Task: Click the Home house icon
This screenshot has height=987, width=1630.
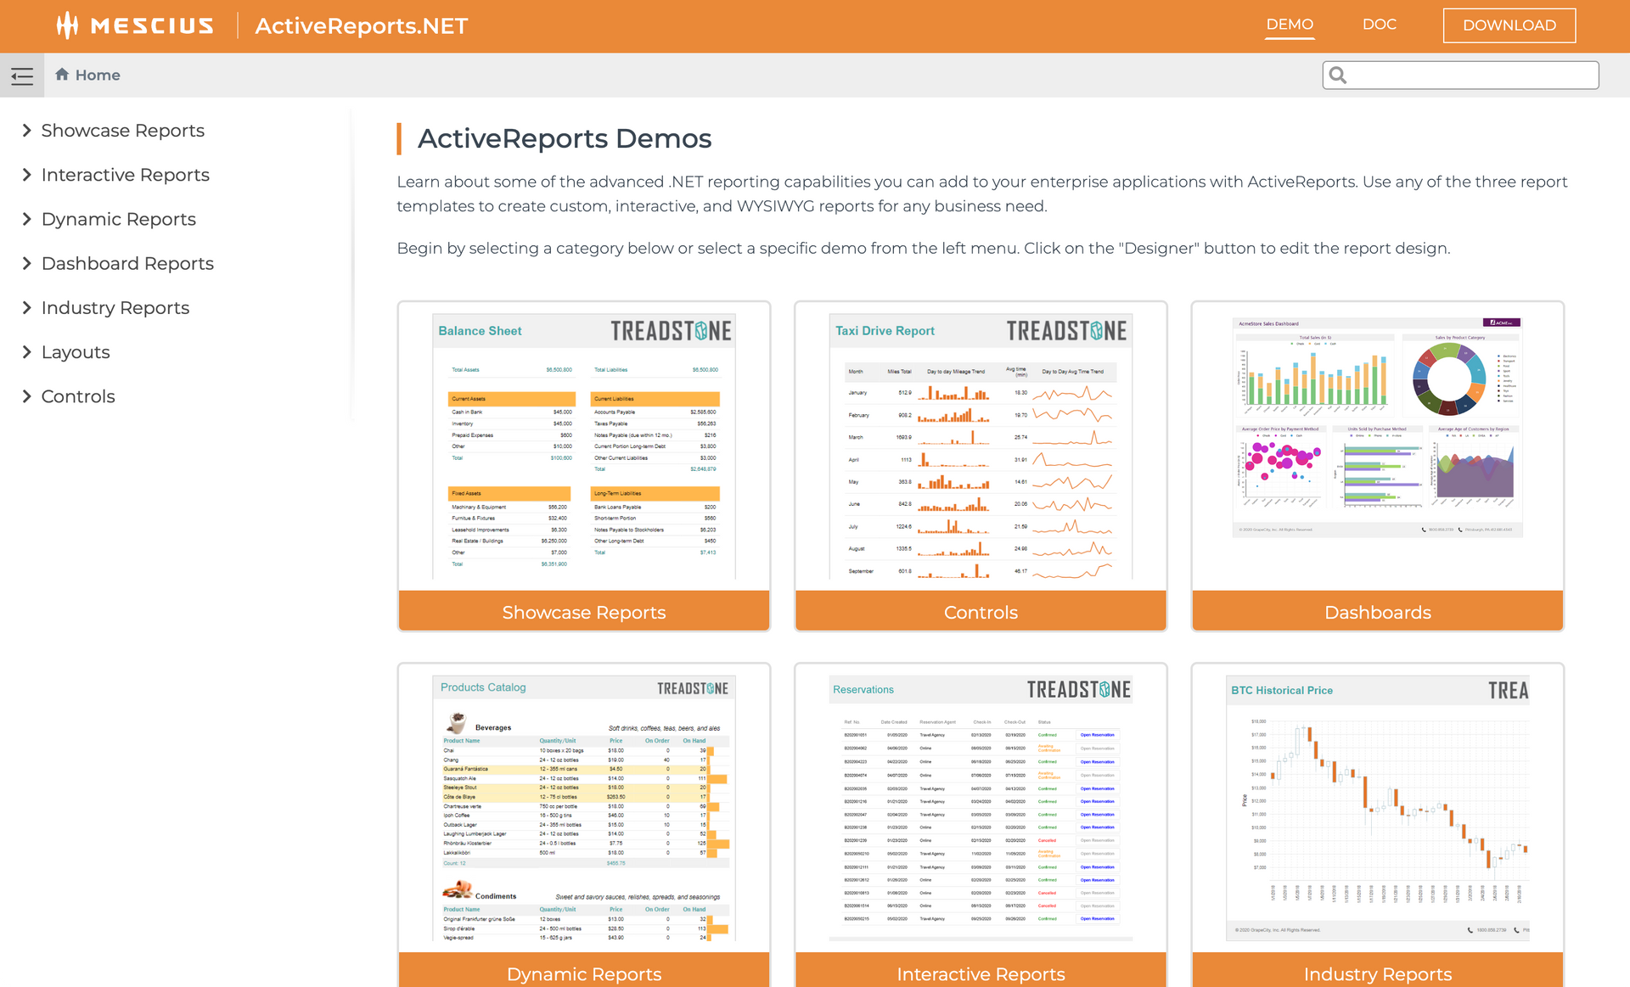Action: pos(62,75)
